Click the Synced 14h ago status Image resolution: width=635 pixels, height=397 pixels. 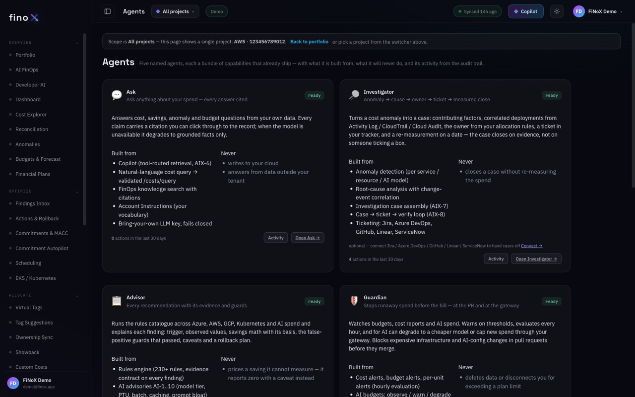[477, 11]
